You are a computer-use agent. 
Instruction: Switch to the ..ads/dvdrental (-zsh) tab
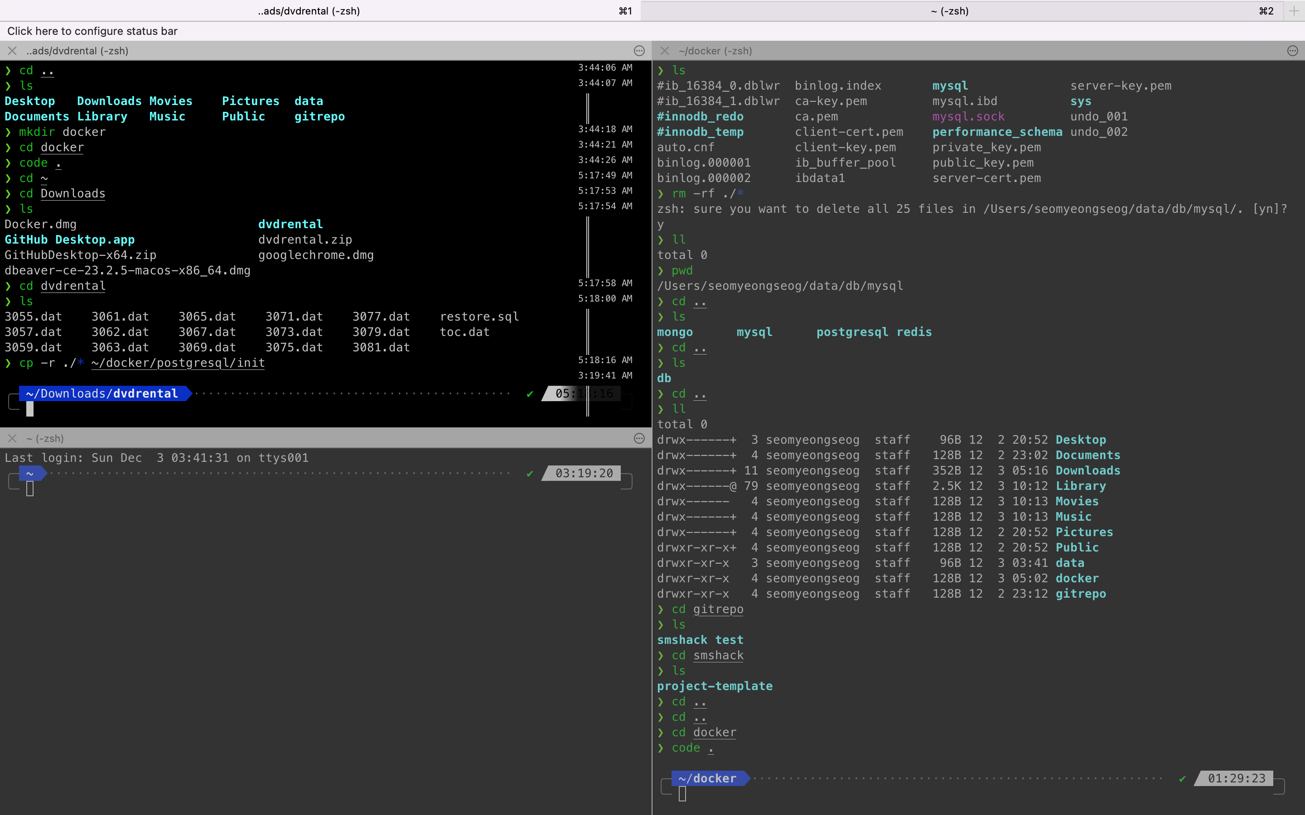coord(309,11)
